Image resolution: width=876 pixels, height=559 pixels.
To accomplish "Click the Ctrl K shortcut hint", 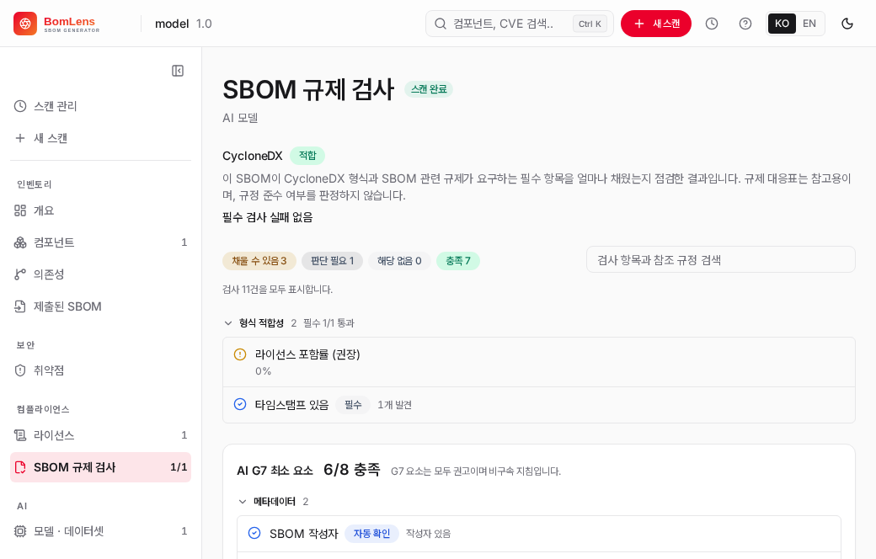I will coord(590,24).
